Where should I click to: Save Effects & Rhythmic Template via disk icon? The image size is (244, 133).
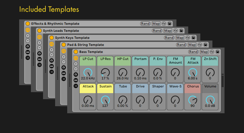tap(169, 24)
